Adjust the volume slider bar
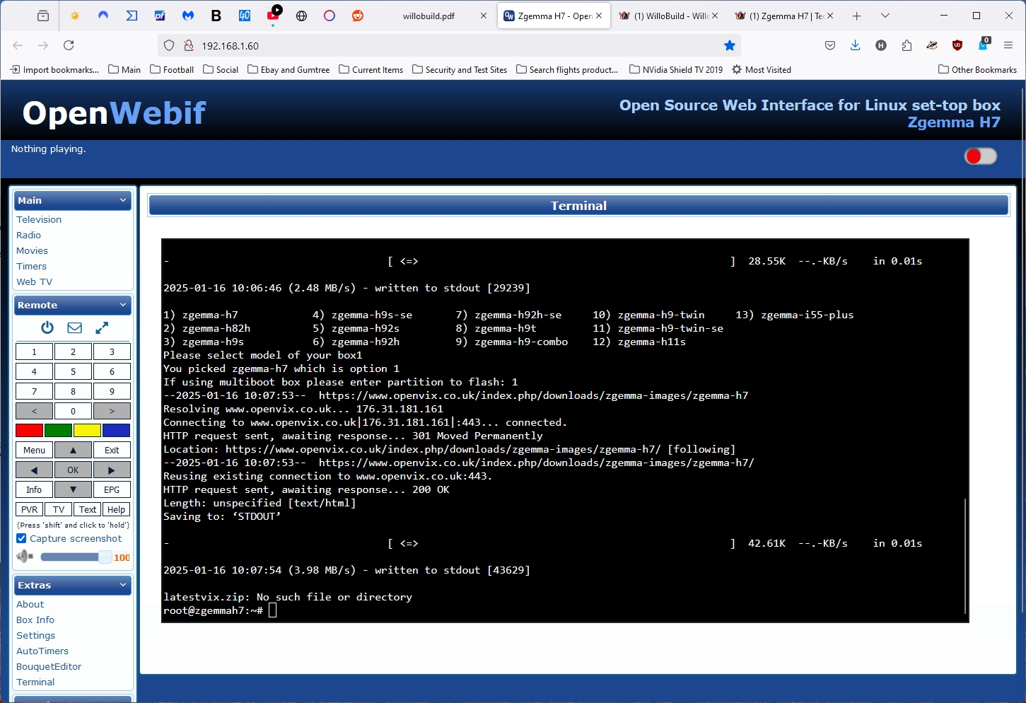 (76, 557)
